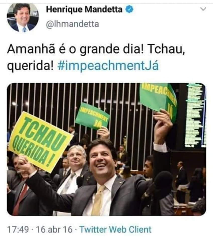Screen dimensions: 213x241
Task: Select the 16 abr 16 date
Action: 54,230
